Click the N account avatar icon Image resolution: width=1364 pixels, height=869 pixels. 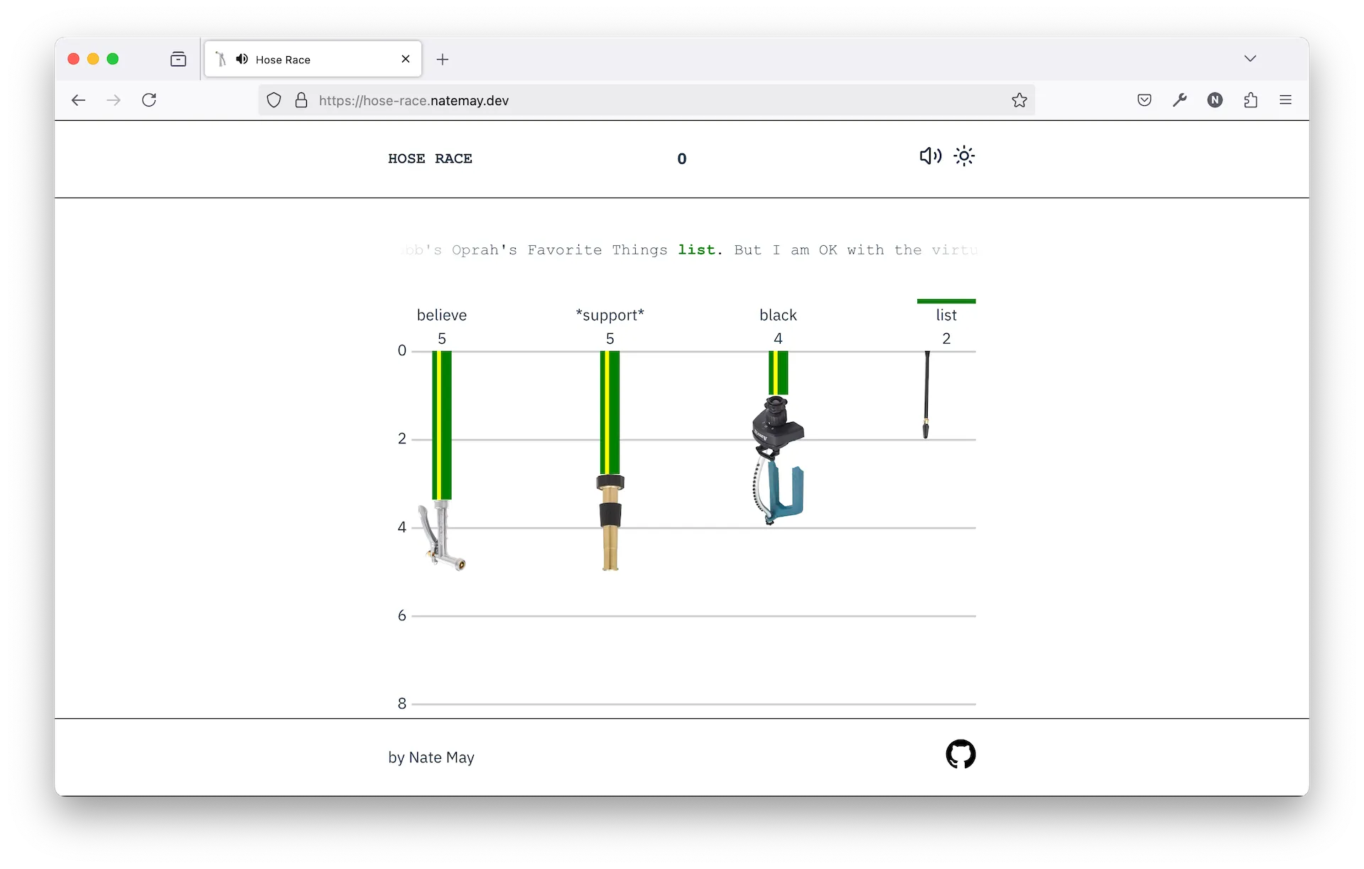[1215, 100]
